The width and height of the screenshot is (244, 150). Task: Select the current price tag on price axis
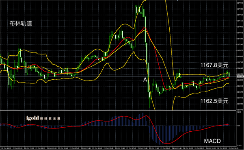coord(240,76)
